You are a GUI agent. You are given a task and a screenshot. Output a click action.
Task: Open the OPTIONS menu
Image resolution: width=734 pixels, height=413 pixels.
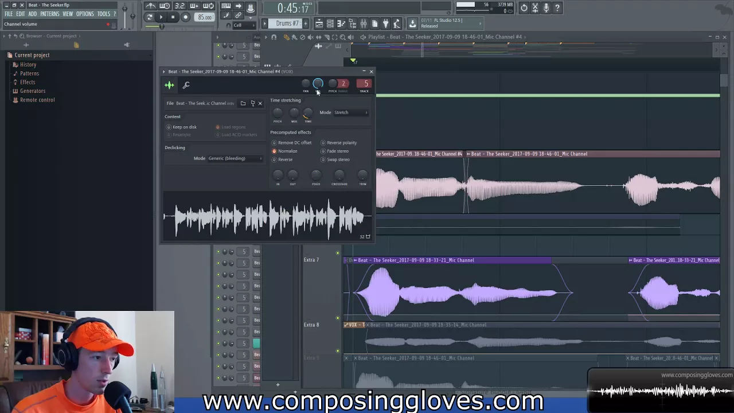85,14
